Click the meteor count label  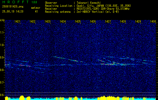click(x=36, y=8)
